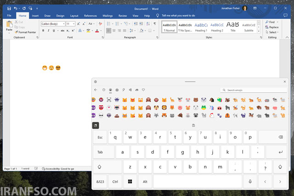This screenshot has width=294, height=196.
Task: Open Ribbon Display Options icon
Action: 255,8
